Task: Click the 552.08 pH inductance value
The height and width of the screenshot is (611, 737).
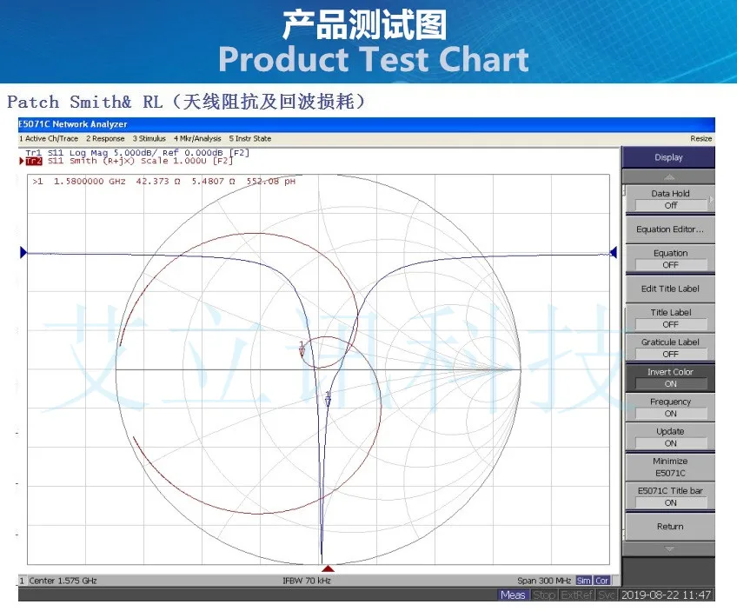Action: tap(271, 182)
